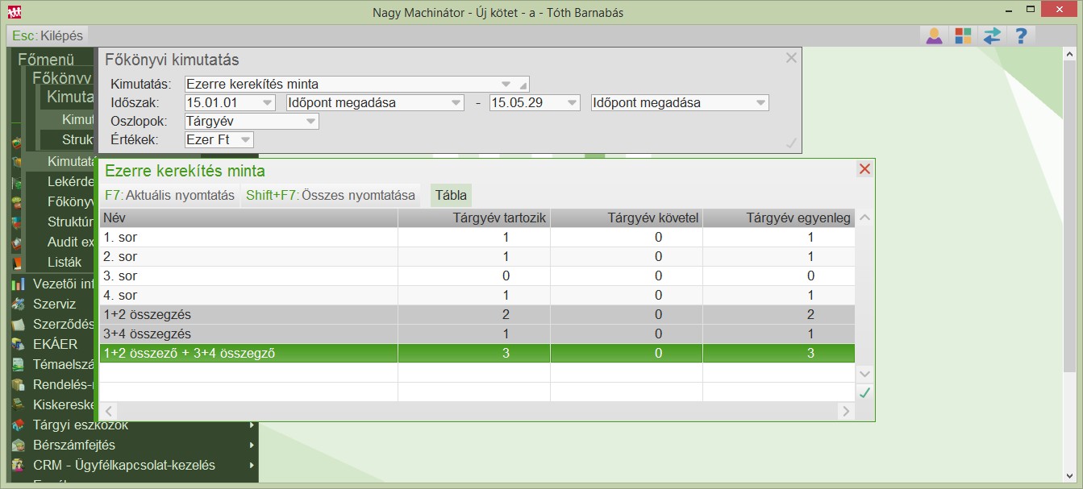Open Főmenü in the sidebar
The image size is (1083, 489).
click(x=46, y=59)
